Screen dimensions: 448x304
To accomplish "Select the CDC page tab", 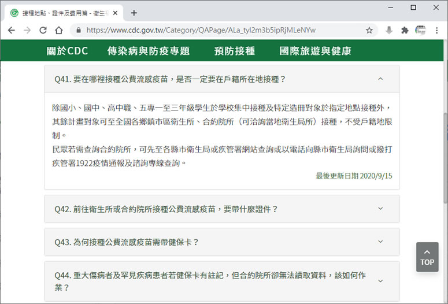I will click(64, 13).
